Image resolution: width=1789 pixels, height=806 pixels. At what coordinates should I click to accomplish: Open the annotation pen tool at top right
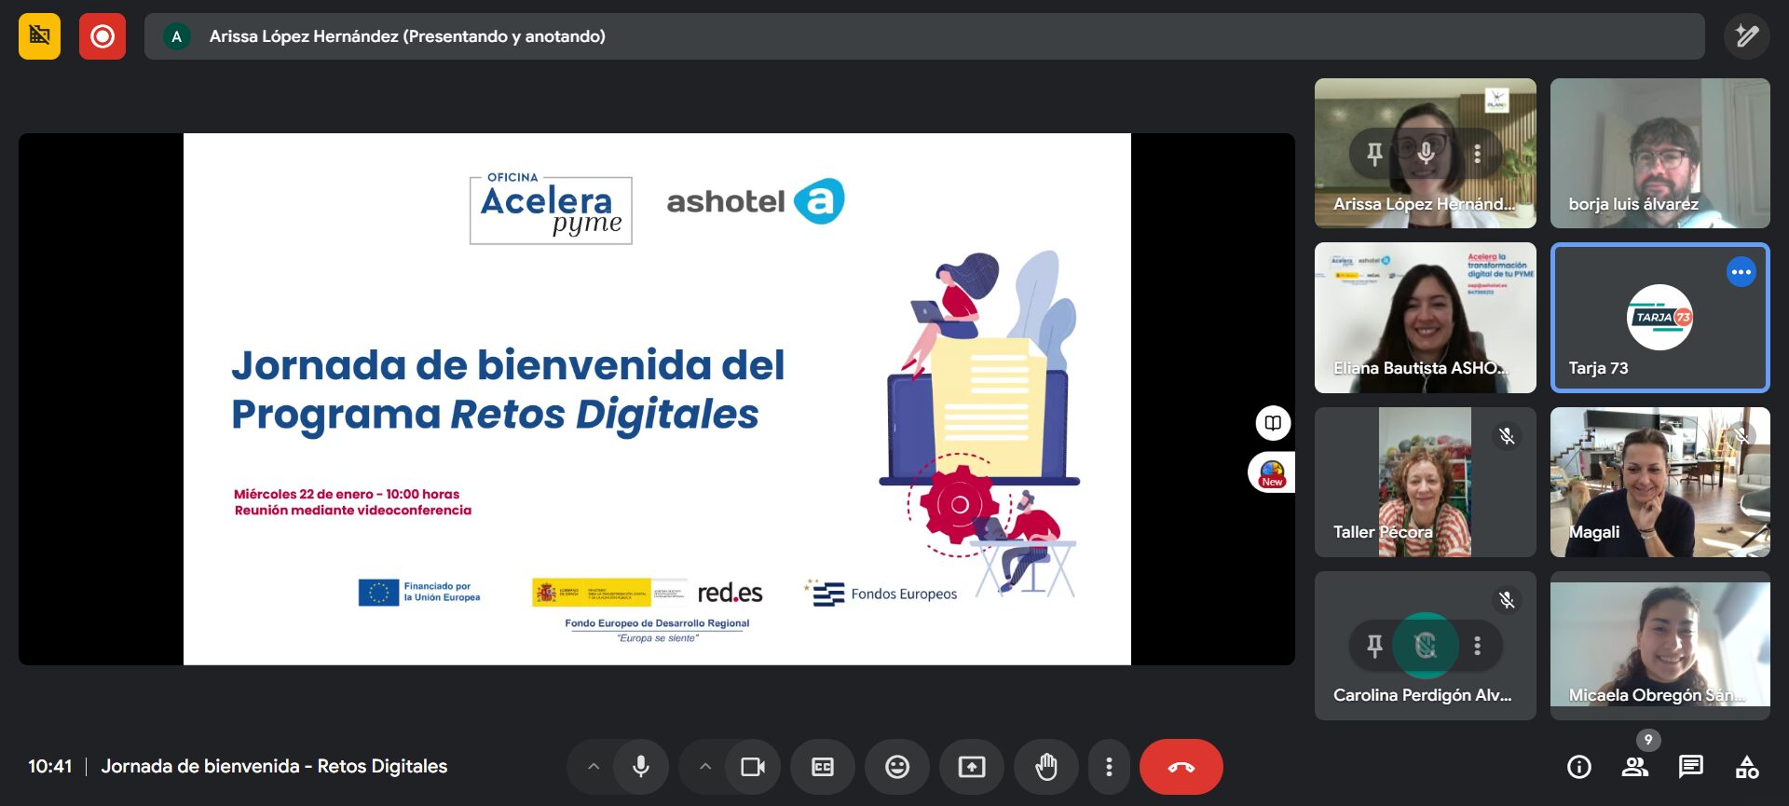click(1746, 36)
